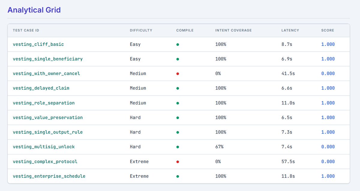Click the compile status dot for vesting_delayed_claim

click(178, 88)
